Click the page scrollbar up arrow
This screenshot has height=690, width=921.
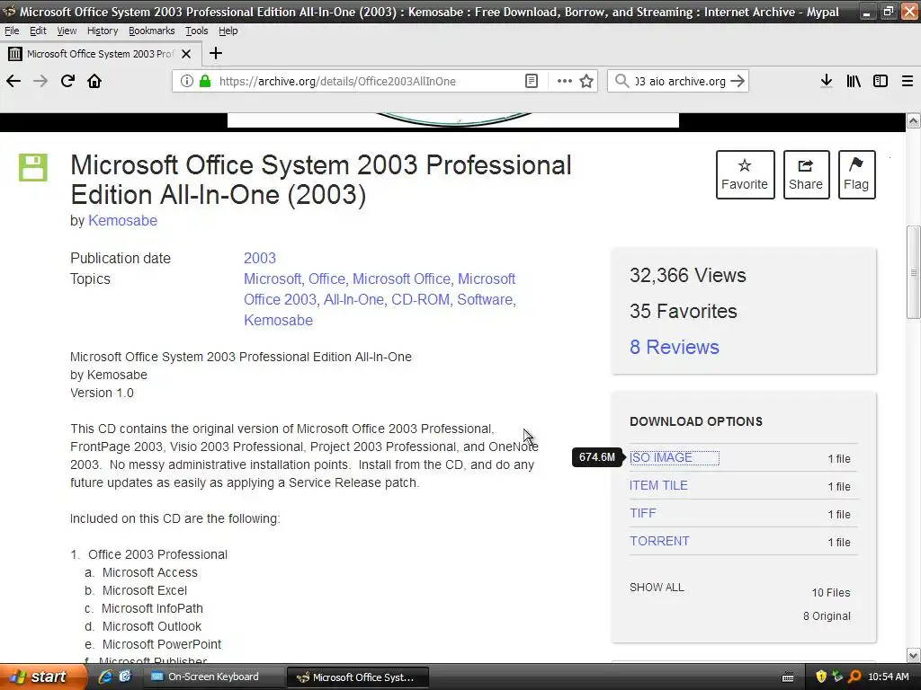coord(914,121)
